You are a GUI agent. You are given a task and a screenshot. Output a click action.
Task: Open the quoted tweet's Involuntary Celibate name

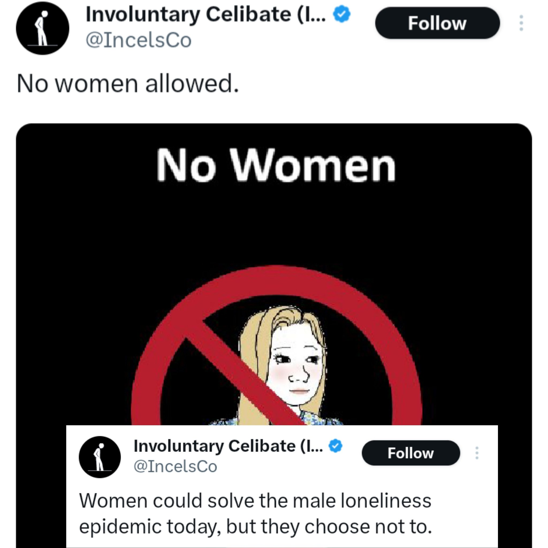coord(228,446)
